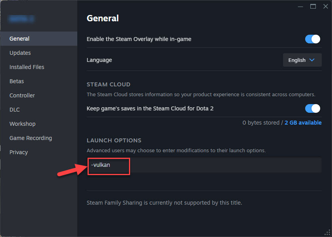Screen dimensions: 332x237
Task: Click the resize grip in the window corner
Action: [327, 232]
